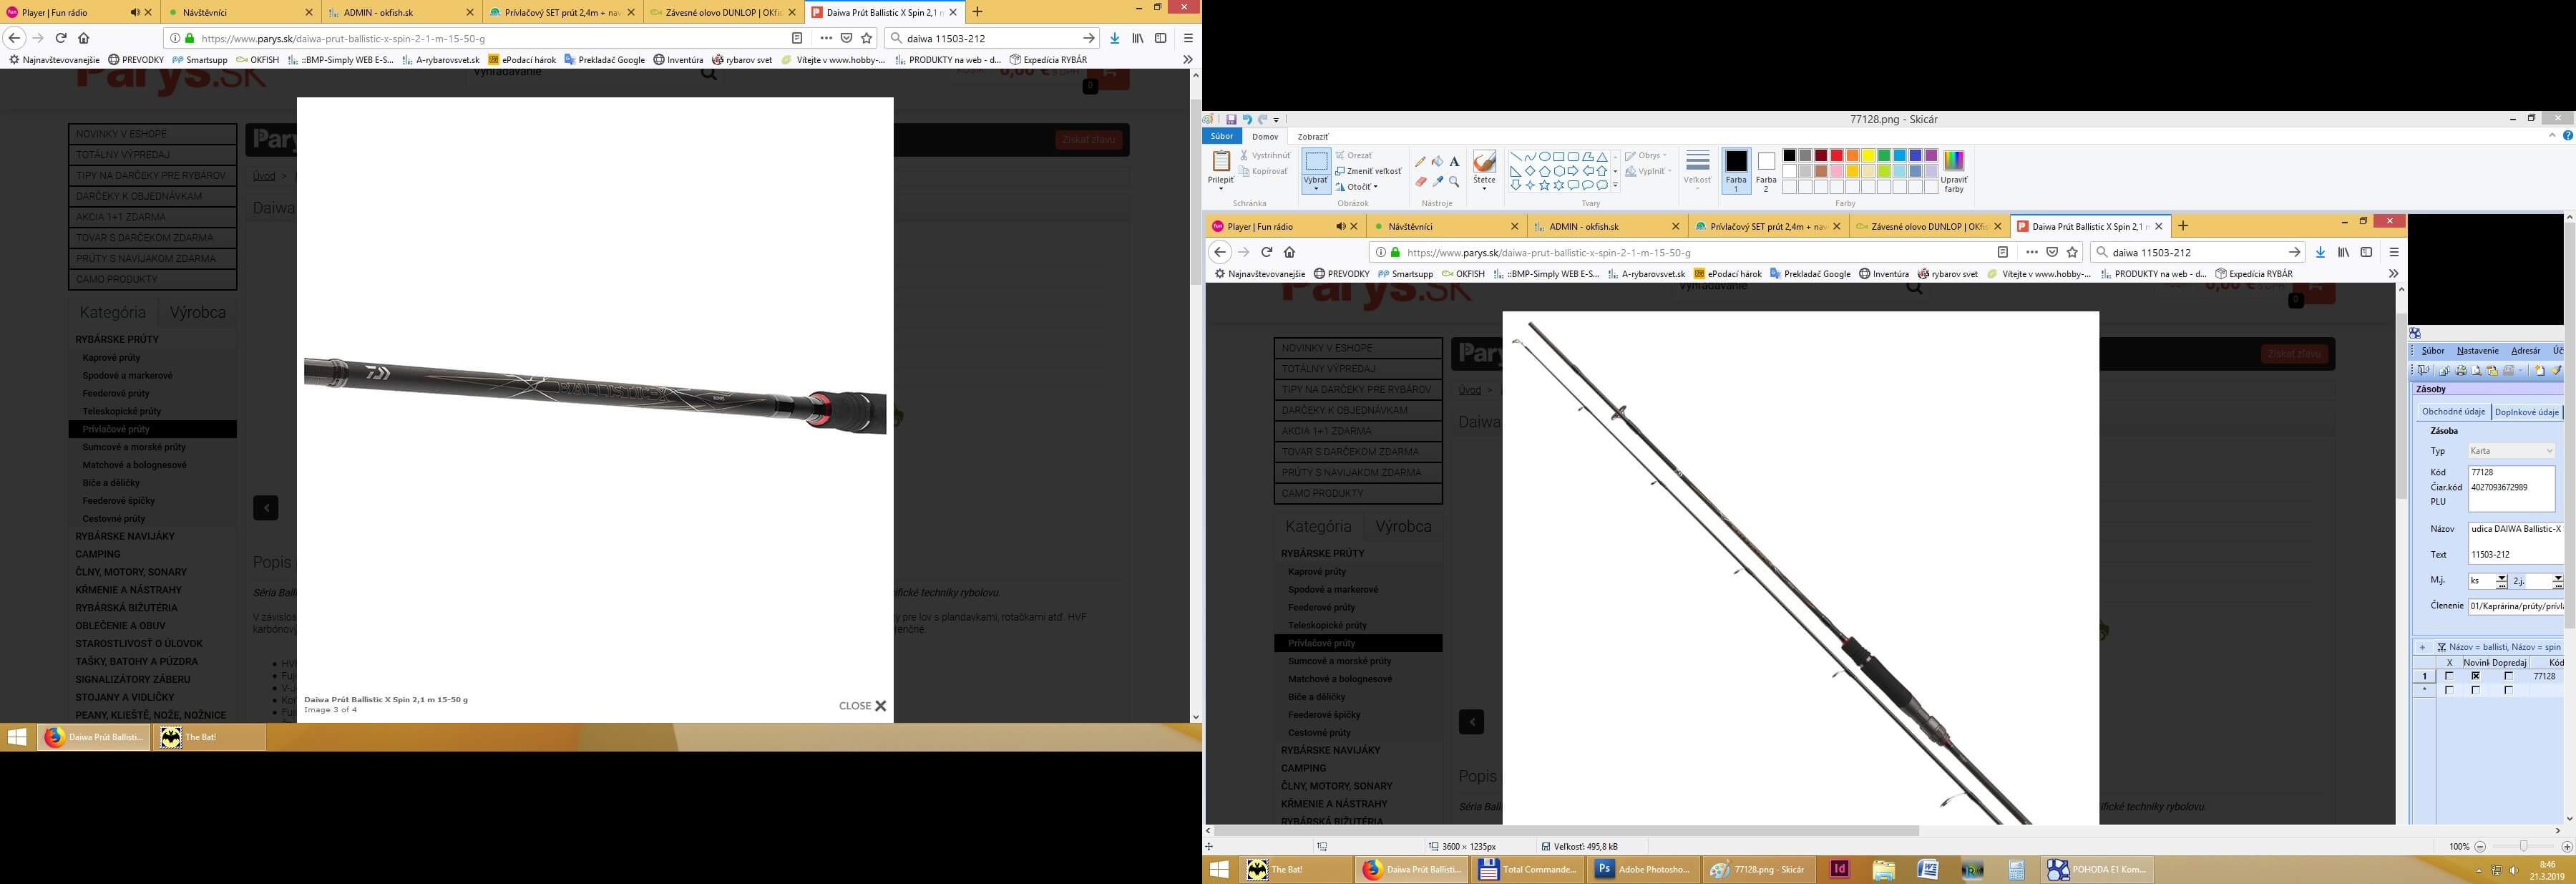Switch to Doplnkové údaje tab in POHODA

pyautogui.click(x=2527, y=412)
